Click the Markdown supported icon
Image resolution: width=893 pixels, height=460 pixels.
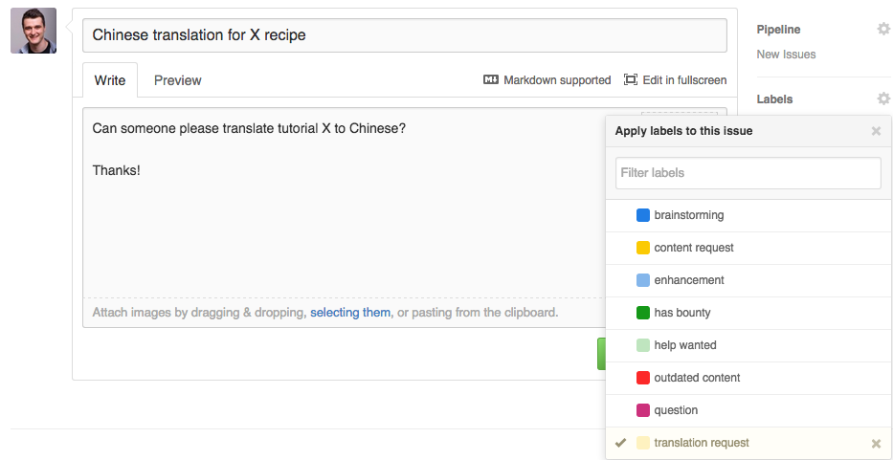490,80
